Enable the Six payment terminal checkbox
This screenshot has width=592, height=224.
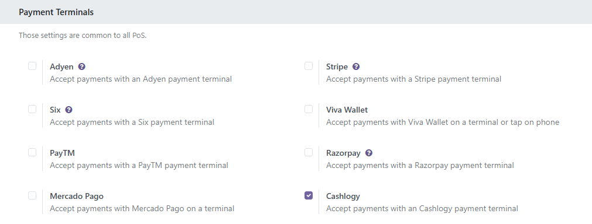(x=32, y=109)
